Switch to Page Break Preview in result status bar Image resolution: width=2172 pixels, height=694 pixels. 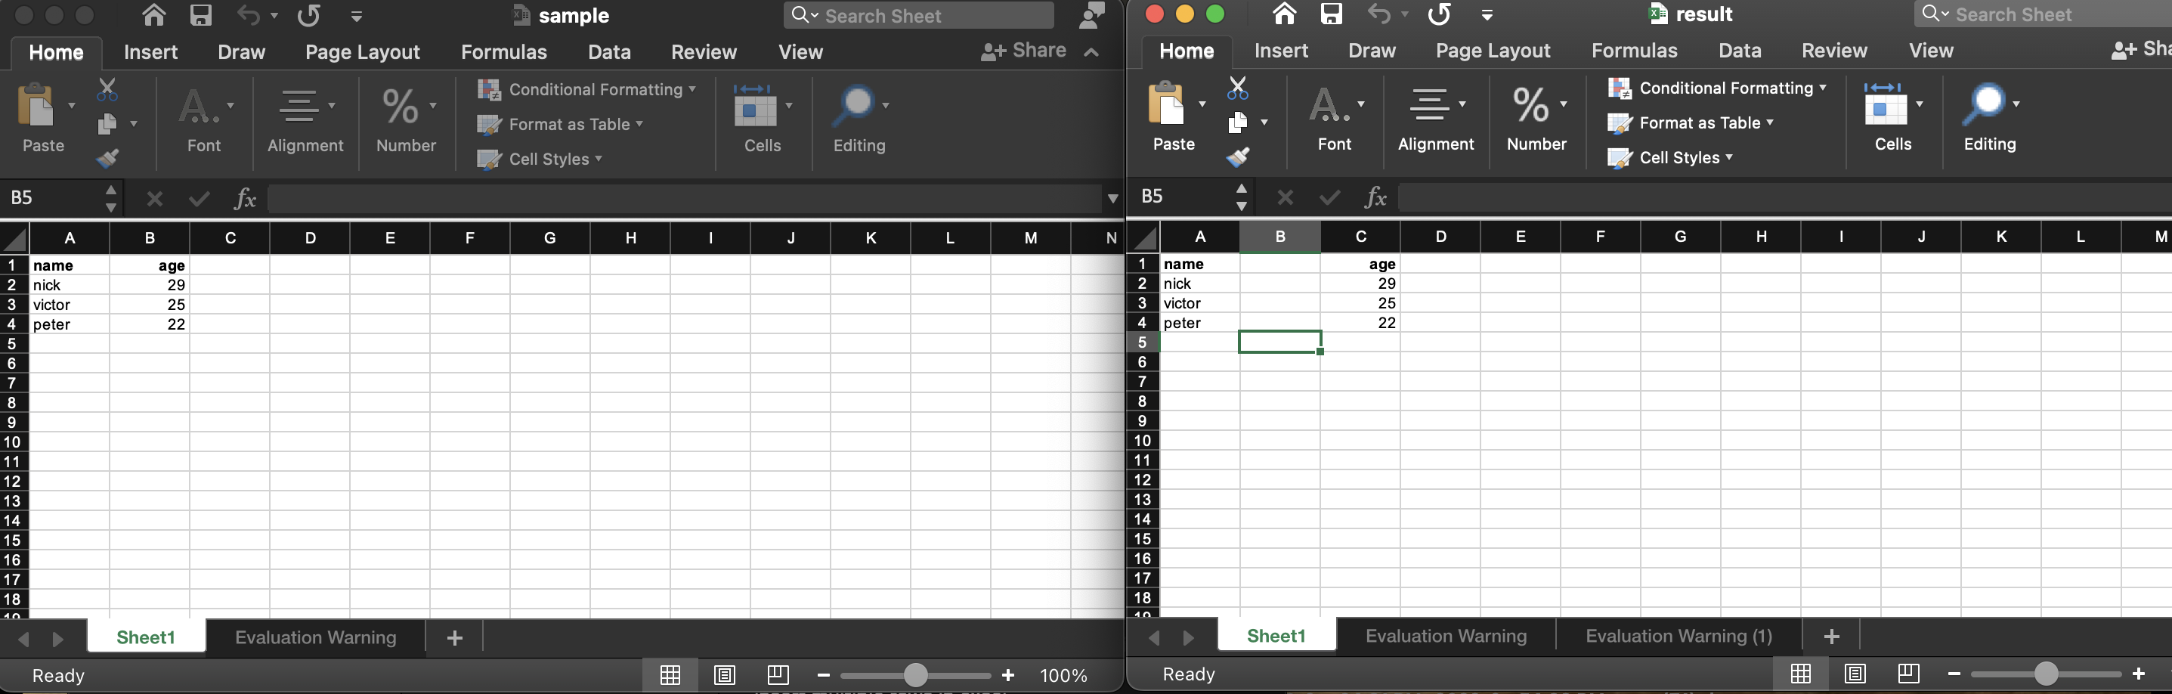[1908, 674]
